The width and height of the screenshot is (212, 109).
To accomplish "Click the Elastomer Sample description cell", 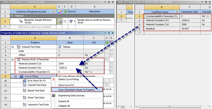I will tap(95, 21).
